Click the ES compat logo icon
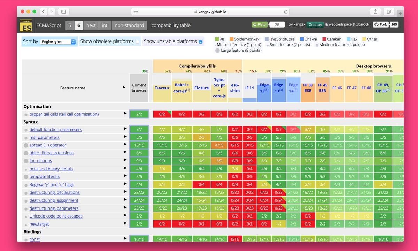 tap(25, 25)
